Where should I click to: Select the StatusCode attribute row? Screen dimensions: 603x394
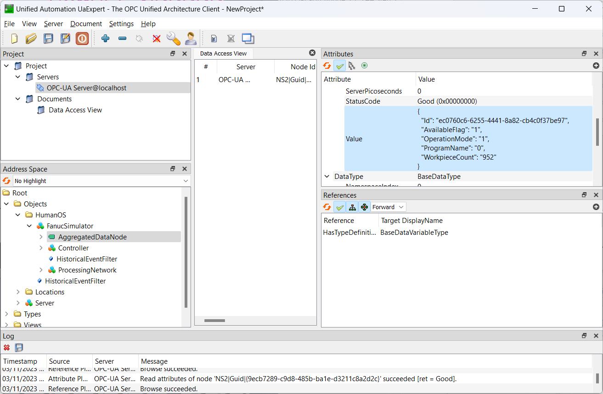coord(468,101)
